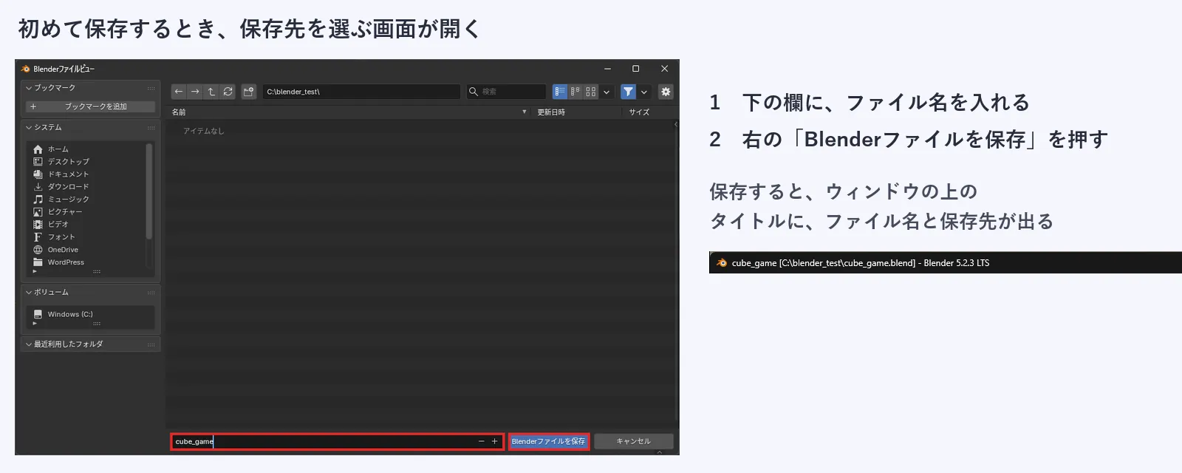The image size is (1182, 473).
Task: Switch to thumbnail display mode
Action: (591, 92)
